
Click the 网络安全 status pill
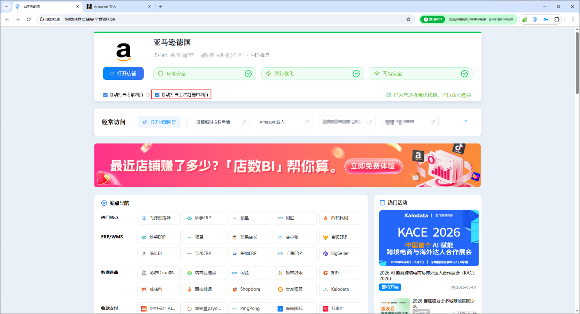click(421, 74)
